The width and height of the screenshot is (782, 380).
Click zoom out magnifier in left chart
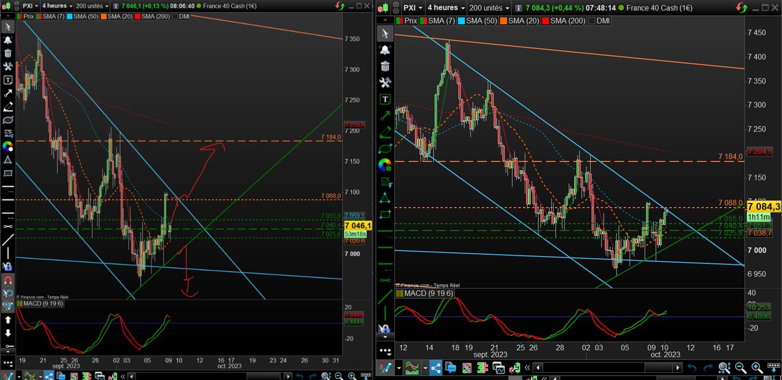tap(339, 376)
